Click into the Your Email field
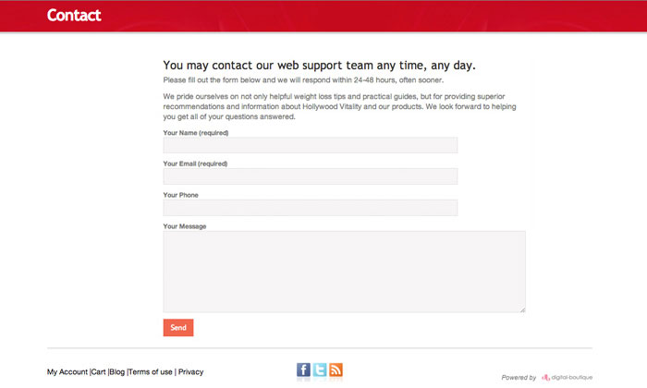This screenshot has width=647, height=388. (x=310, y=176)
